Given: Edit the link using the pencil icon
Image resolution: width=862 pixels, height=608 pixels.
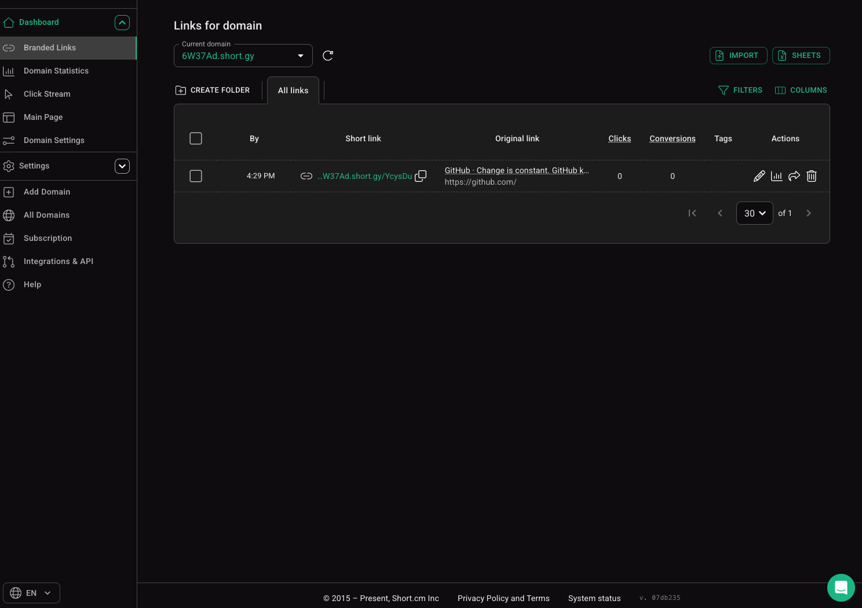Looking at the screenshot, I should coord(759,175).
